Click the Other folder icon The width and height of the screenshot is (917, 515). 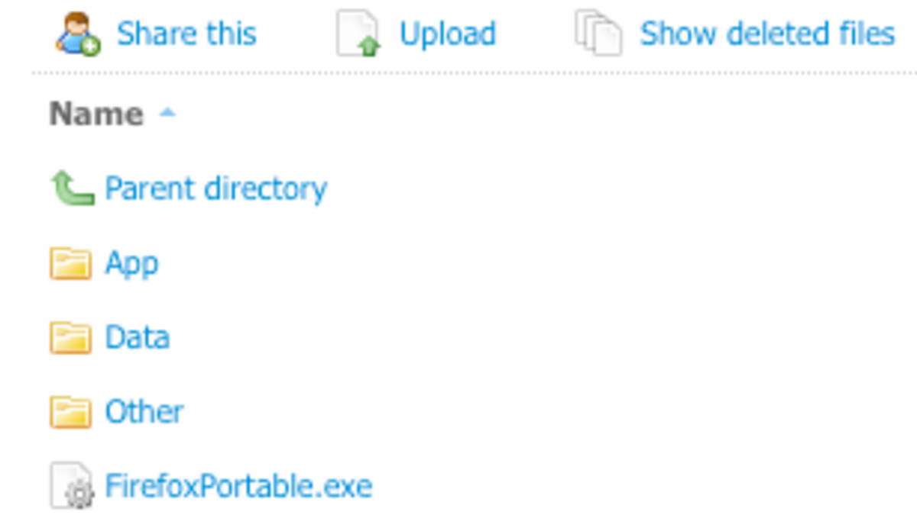[x=73, y=410]
